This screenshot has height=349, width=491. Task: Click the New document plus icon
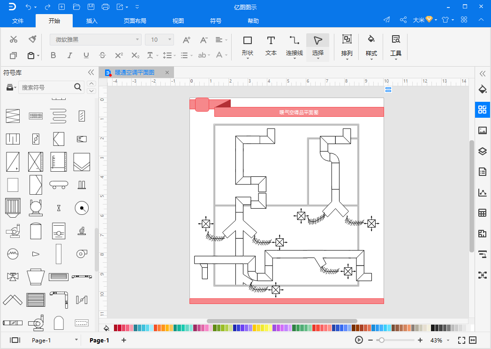pos(62,7)
